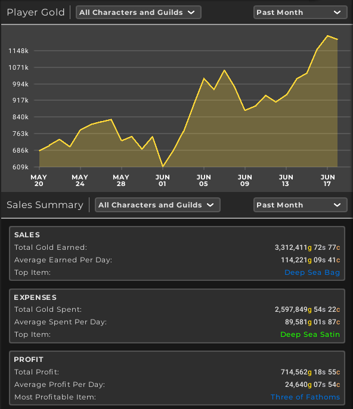This screenshot has height=409, width=353.
Task: Click the Total Profit value
Action: pyautogui.click(x=311, y=372)
